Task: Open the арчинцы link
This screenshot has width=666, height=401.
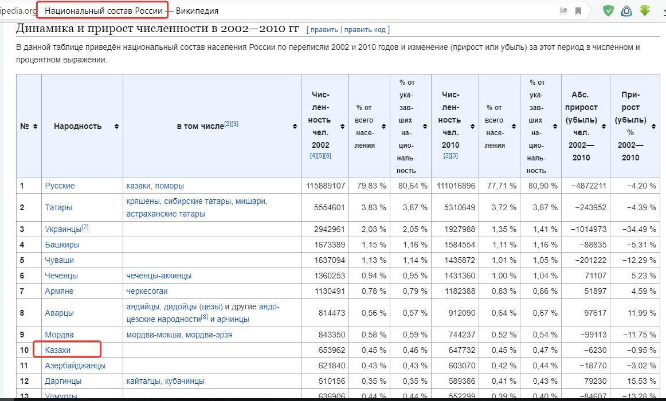Action: 233,319
